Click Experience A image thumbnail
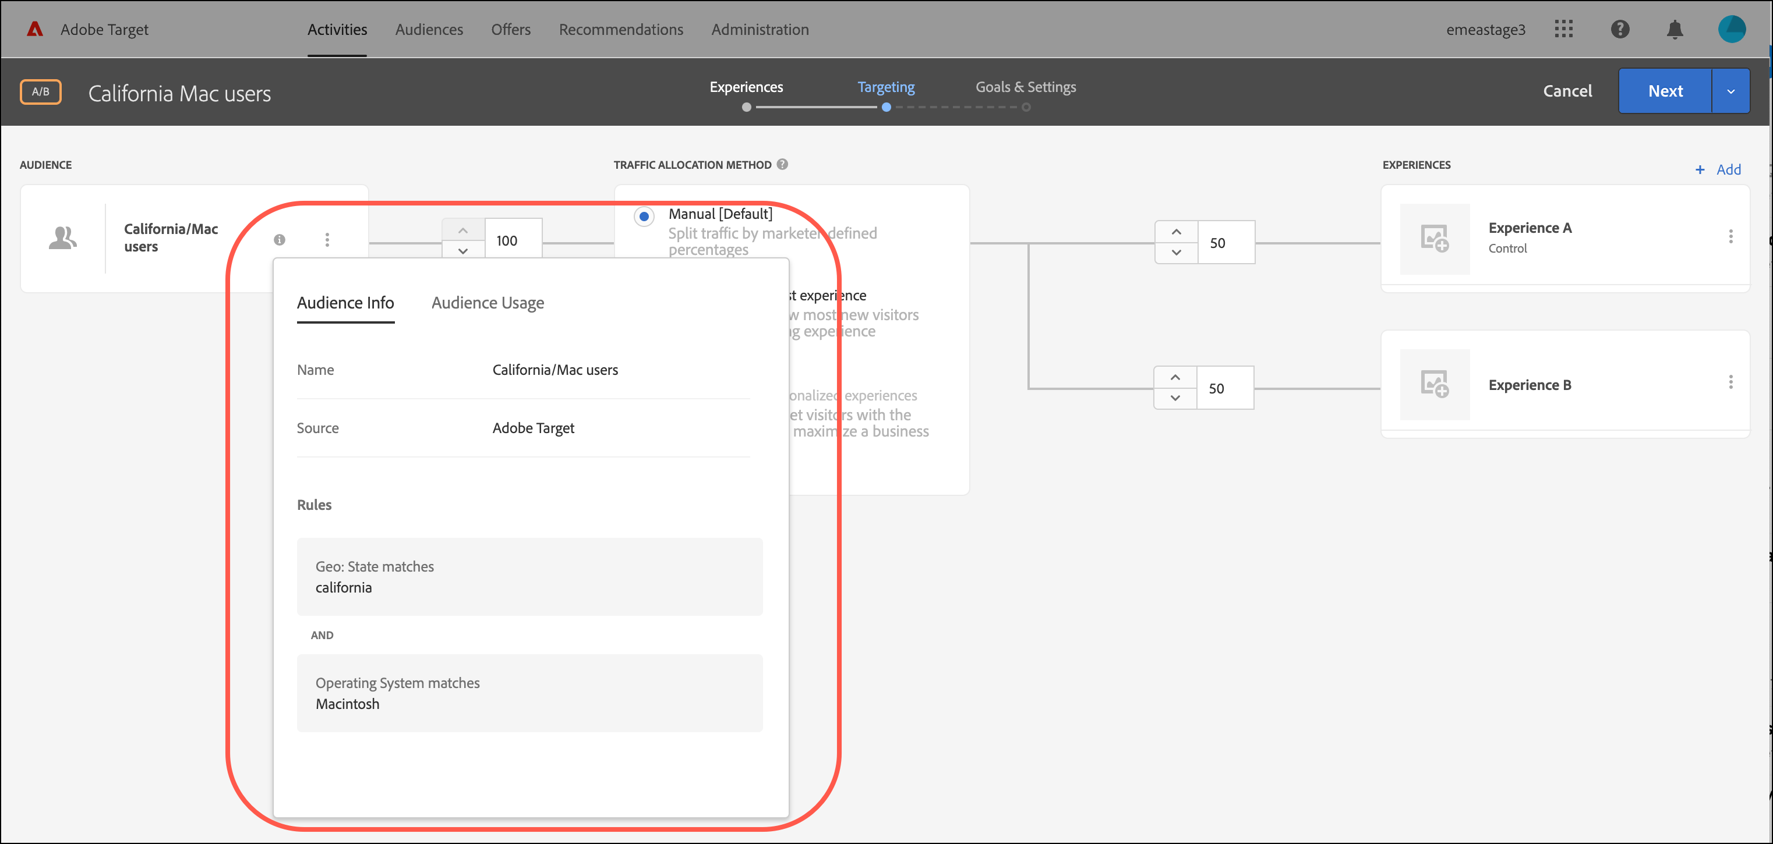This screenshot has width=1773, height=844. tap(1435, 239)
